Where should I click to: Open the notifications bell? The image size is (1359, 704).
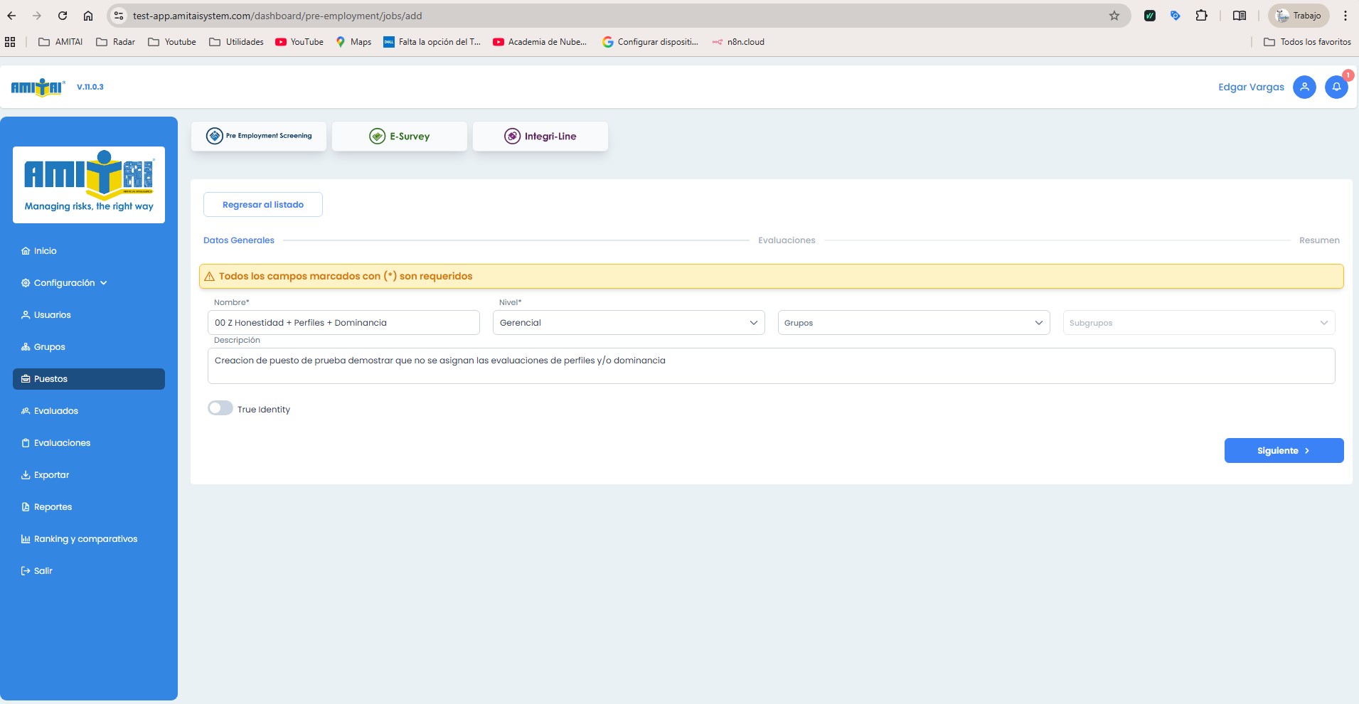(x=1336, y=87)
